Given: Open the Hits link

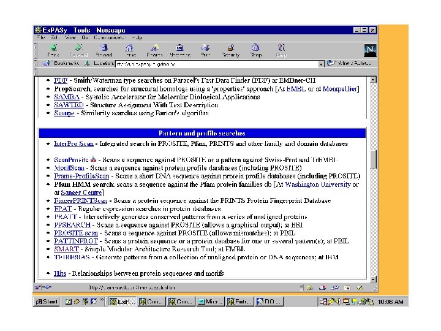Looking at the screenshot, I should pyautogui.click(x=60, y=273).
